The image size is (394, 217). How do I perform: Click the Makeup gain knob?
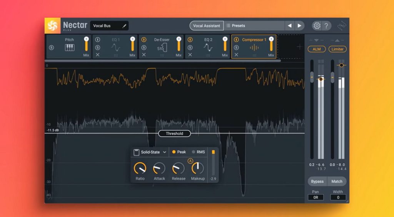coord(198,168)
